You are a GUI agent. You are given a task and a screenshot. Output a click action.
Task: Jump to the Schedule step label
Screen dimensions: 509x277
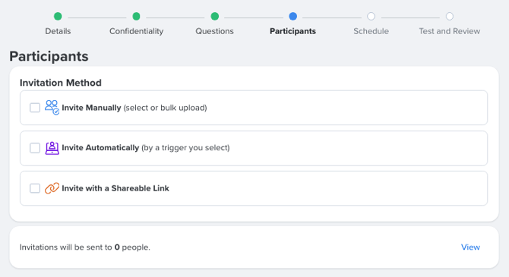371,31
